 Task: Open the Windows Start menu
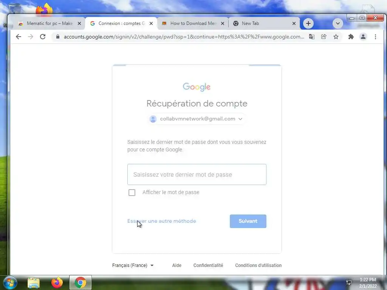(10, 282)
